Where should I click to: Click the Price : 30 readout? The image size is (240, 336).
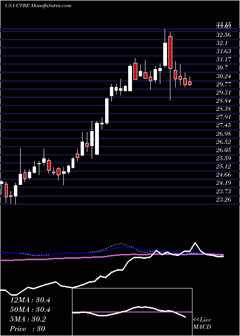click(28, 329)
